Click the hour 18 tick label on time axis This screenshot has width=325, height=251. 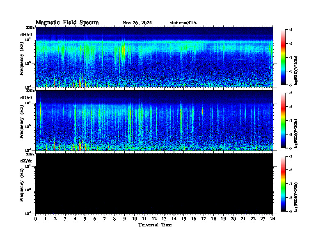pyautogui.click(x=213, y=219)
